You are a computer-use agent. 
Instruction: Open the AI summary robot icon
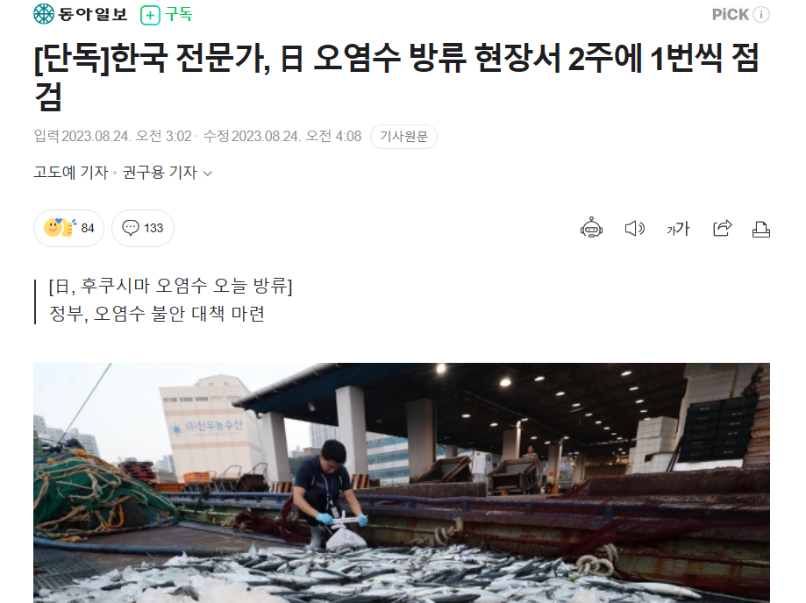[591, 228]
